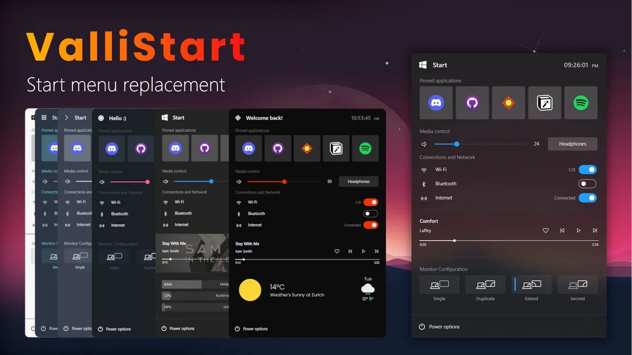Viewport: 632px width, 355px height.
Task: Click the Sam Smith album art thumbnail
Action: tap(192, 253)
